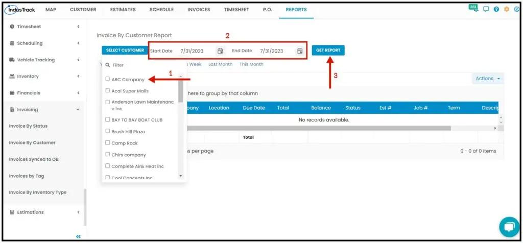The height and width of the screenshot is (243, 523).
Task: Open Invoice By Status report
Action: (x=28, y=126)
